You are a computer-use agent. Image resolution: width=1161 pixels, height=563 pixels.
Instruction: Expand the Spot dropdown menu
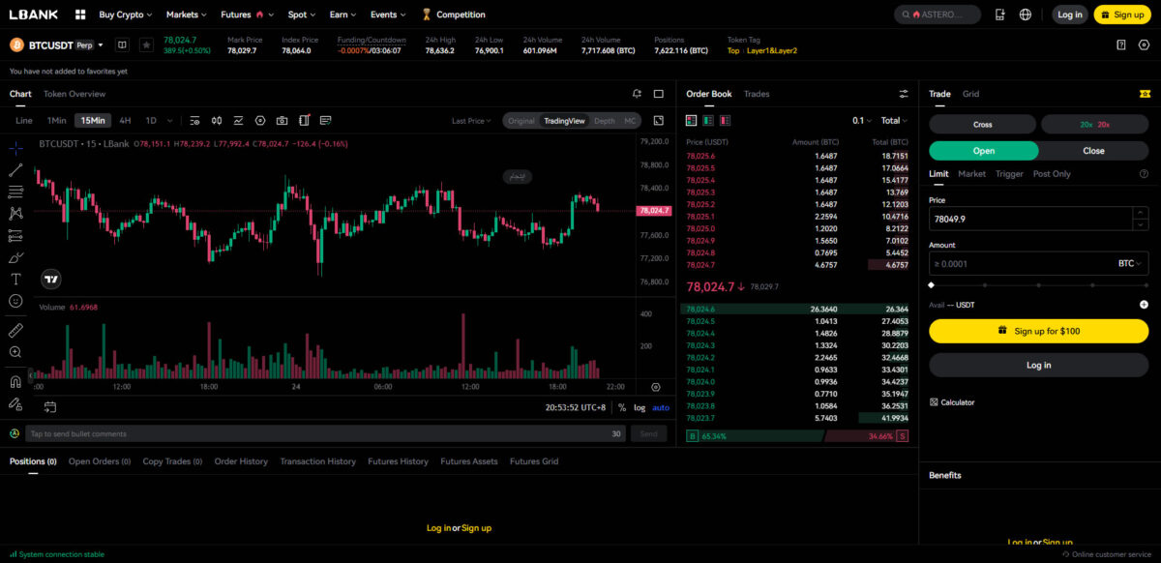tap(302, 15)
